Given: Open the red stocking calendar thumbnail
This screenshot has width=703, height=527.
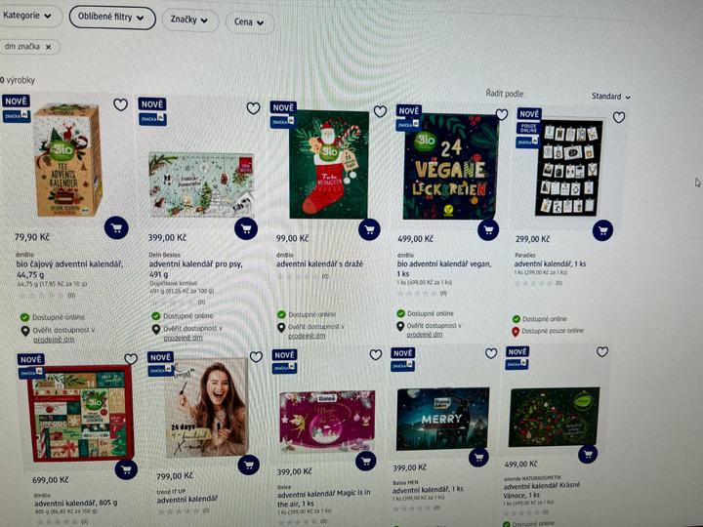Looking at the screenshot, I should tap(329, 164).
